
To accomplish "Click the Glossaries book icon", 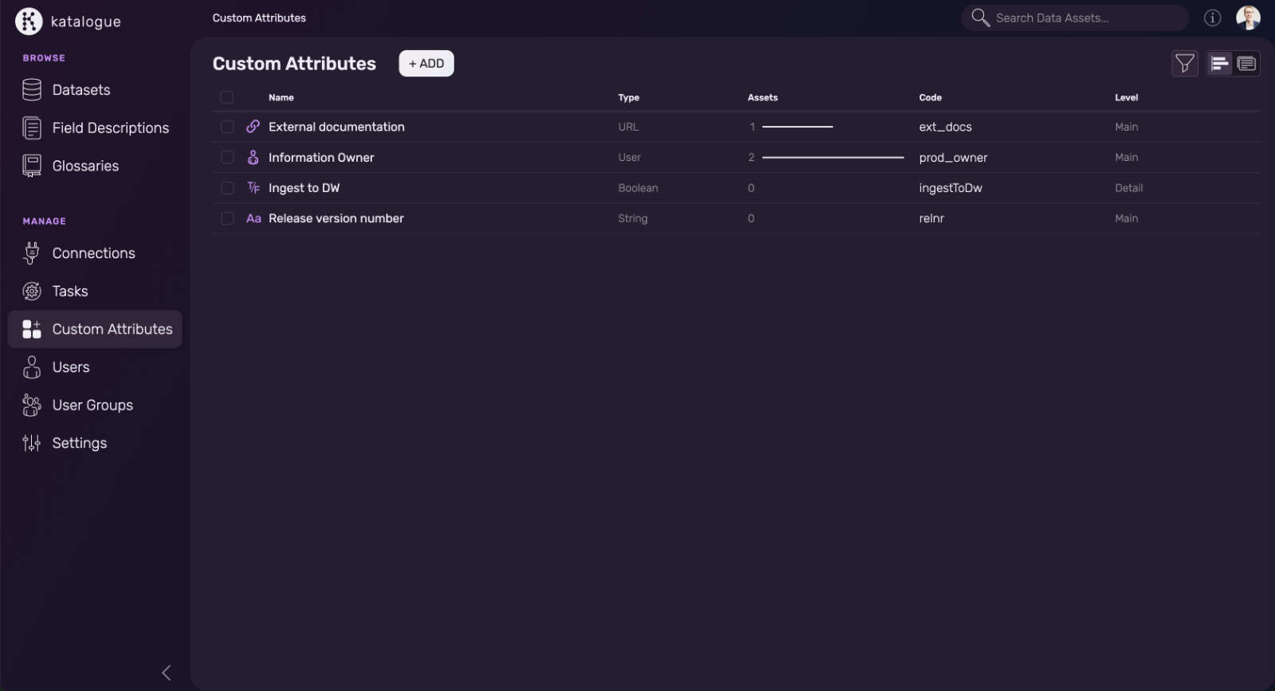I will pyautogui.click(x=32, y=166).
